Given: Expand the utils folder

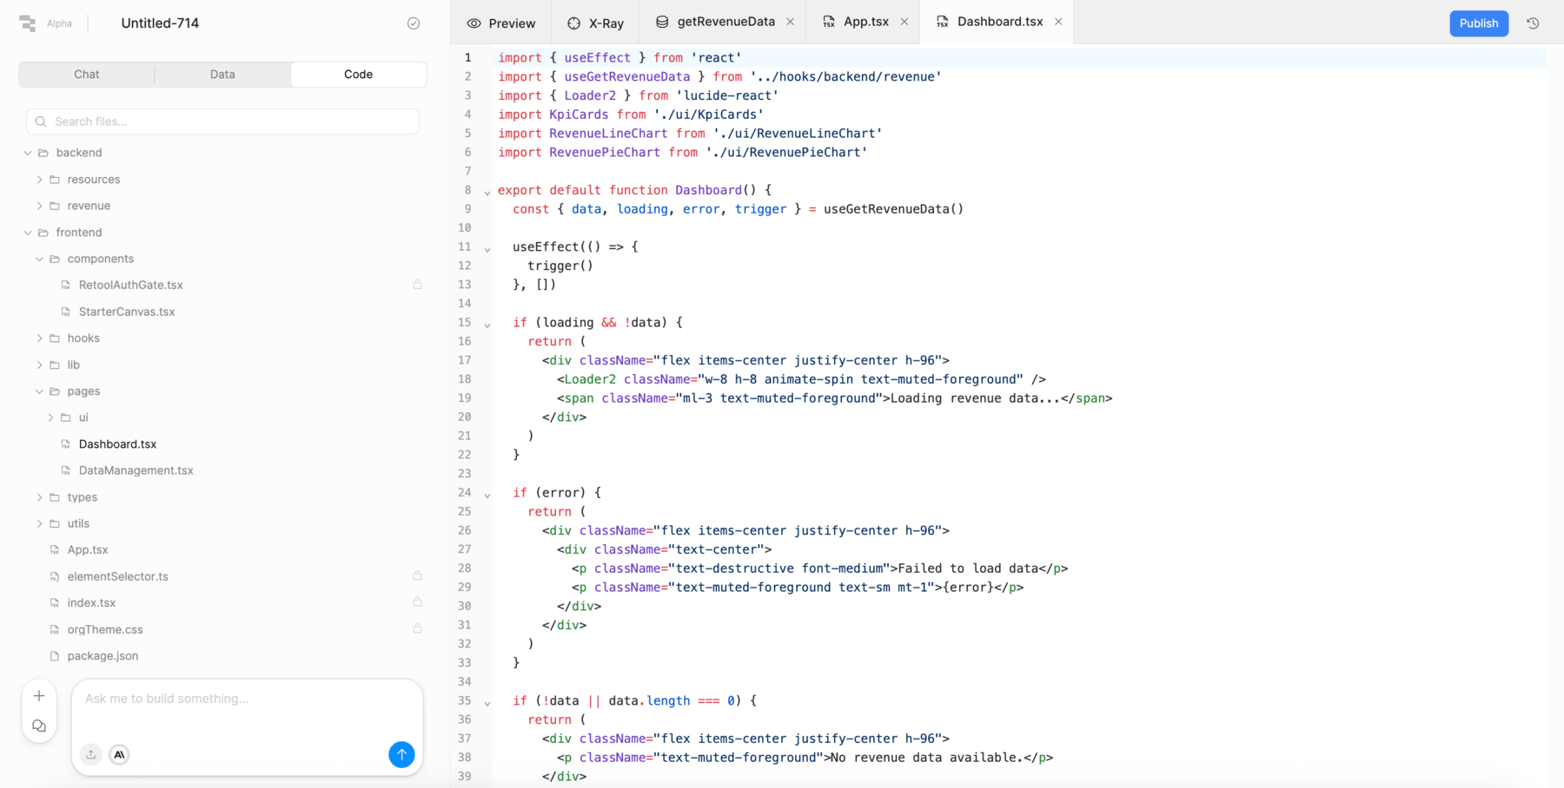Looking at the screenshot, I should click(x=39, y=523).
